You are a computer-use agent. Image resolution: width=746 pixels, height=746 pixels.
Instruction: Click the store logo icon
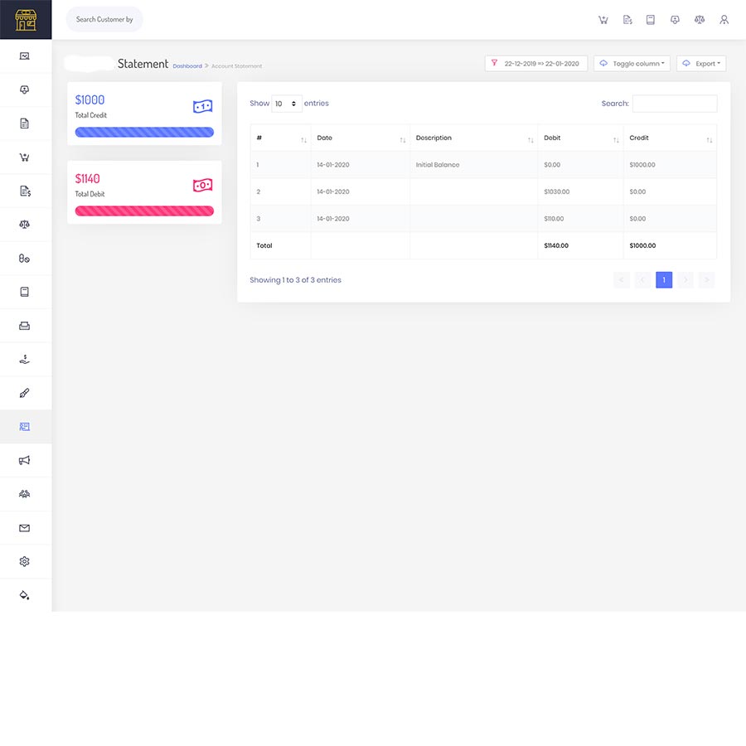(x=26, y=20)
